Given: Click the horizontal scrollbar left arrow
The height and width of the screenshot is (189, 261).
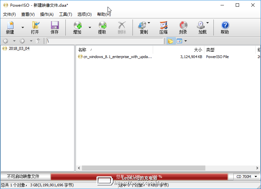Looking at the screenshot, I should [x=79, y=168].
